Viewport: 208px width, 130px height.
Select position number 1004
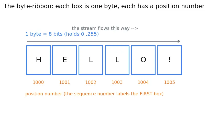click(143, 82)
